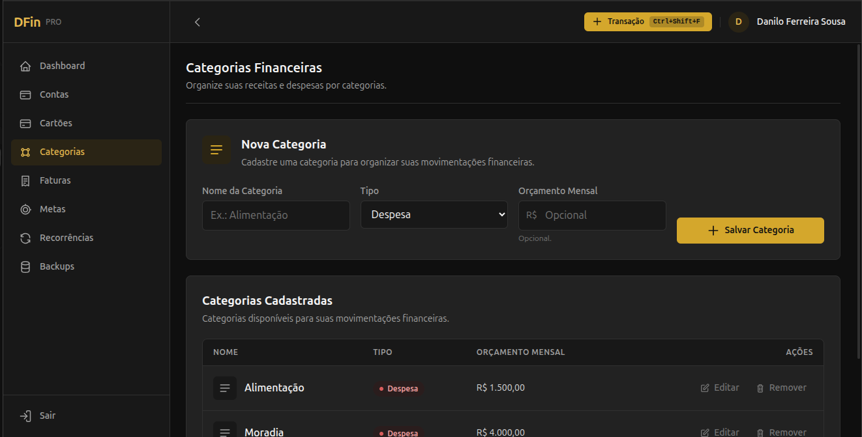Click the Cartões credit card icon
The height and width of the screenshot is (437, 862).
(x=25, y=123)
